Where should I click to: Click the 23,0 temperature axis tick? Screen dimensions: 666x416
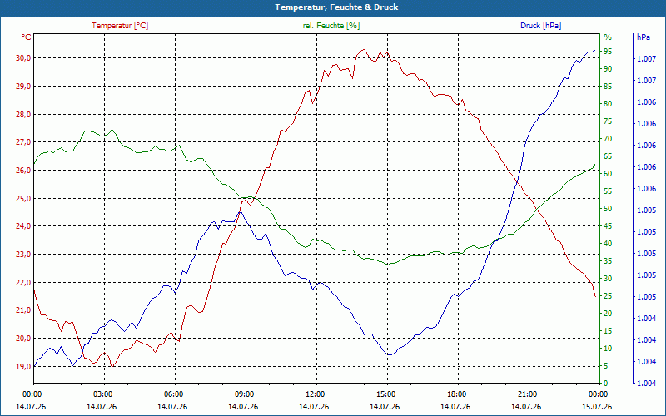(24, 255)
